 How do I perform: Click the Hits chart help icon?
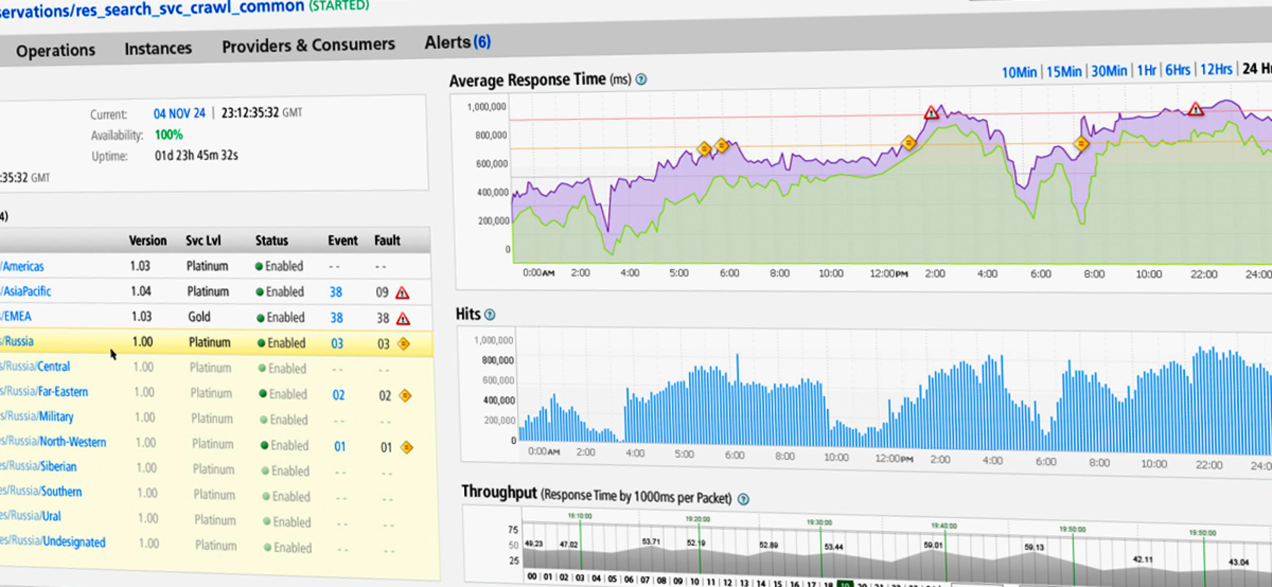(490, 315)
